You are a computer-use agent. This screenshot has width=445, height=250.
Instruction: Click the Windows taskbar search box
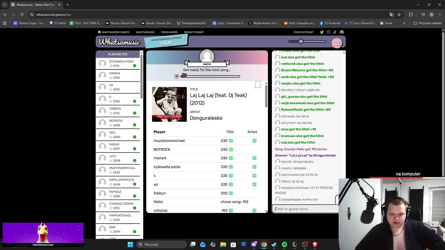(x=161, y=244)
